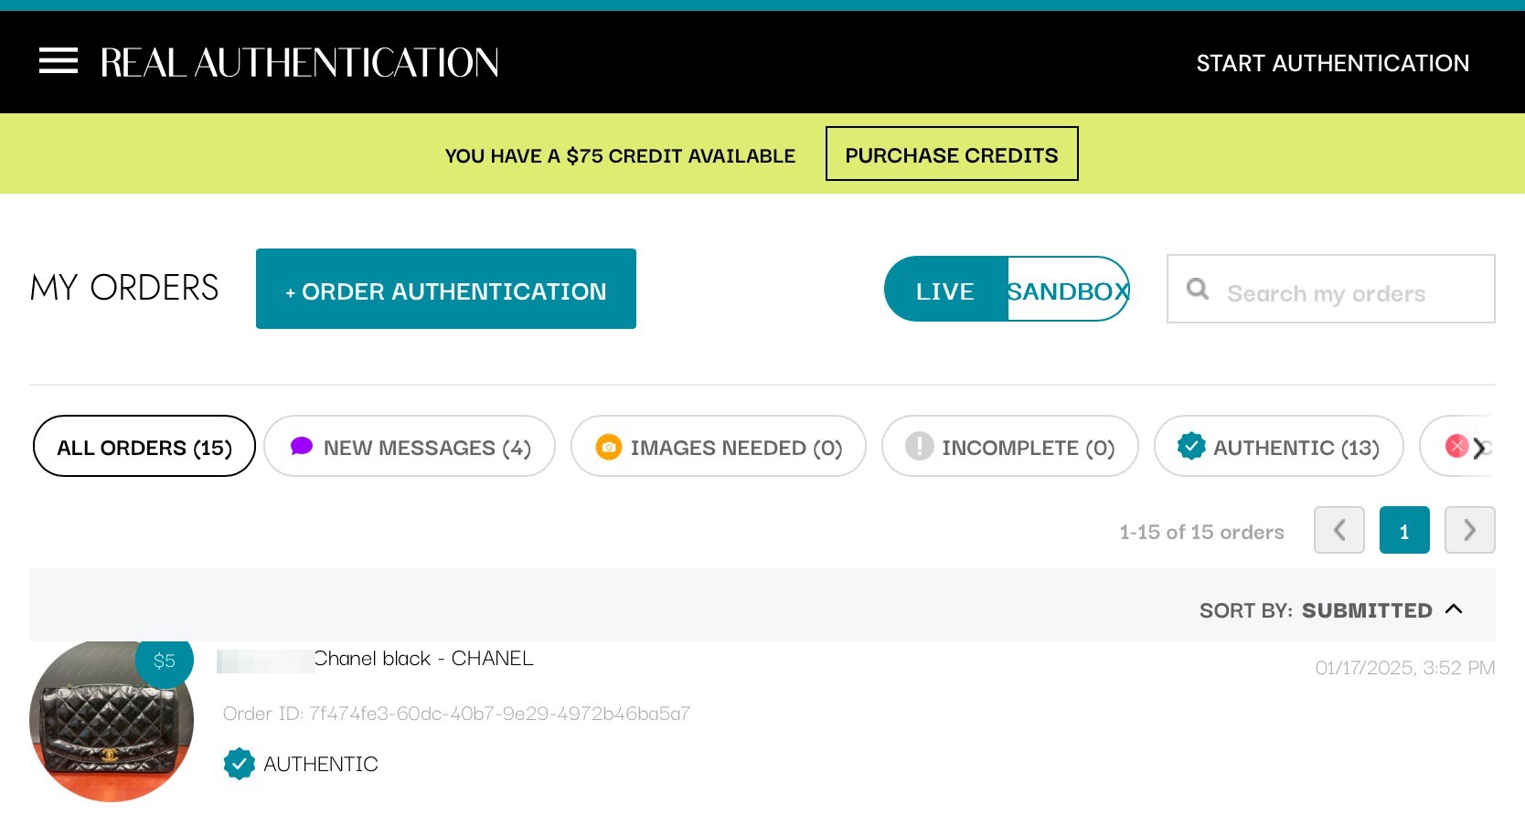Click the Purchase Credits button

click(x=952, y=153)
